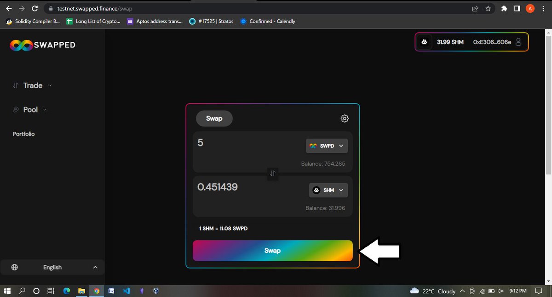
Task: Open the notifications center
Action: (539, 291)
